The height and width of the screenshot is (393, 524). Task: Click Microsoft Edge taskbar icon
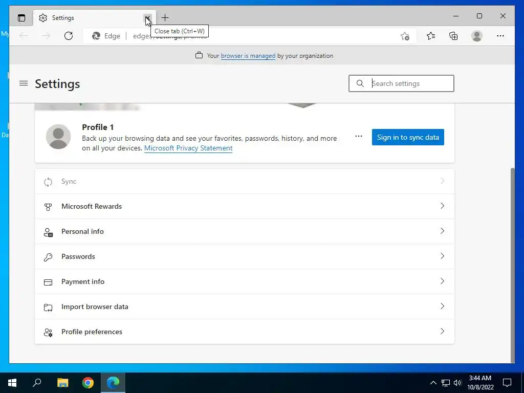[x=113, y=383]
